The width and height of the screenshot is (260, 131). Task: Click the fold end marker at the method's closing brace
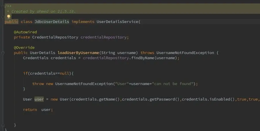pyautogui.click(x=3, y=125)
